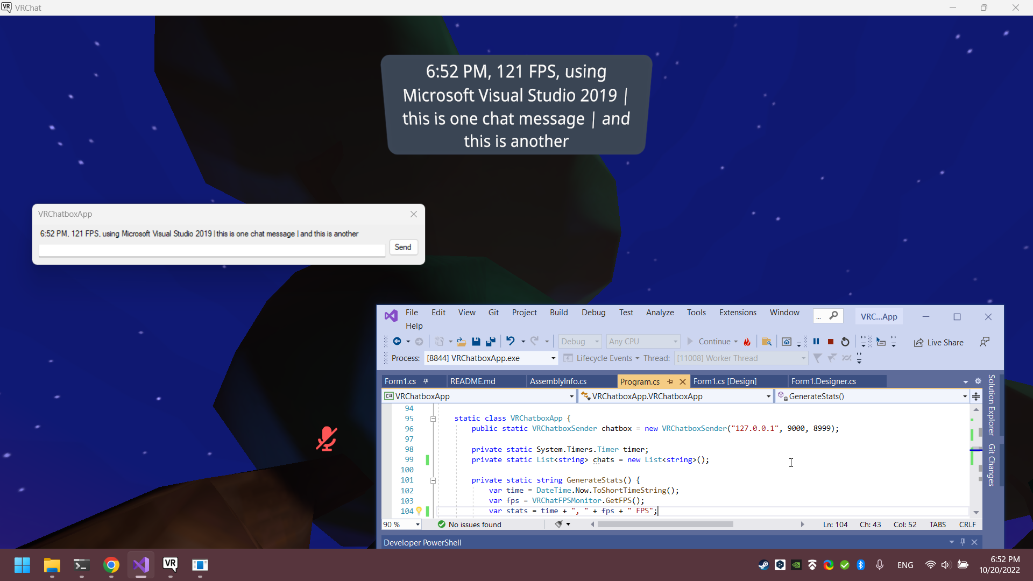Click the Open File folder icon in toolbar
The image size is (1033, 581).
[x=461, y=342]
